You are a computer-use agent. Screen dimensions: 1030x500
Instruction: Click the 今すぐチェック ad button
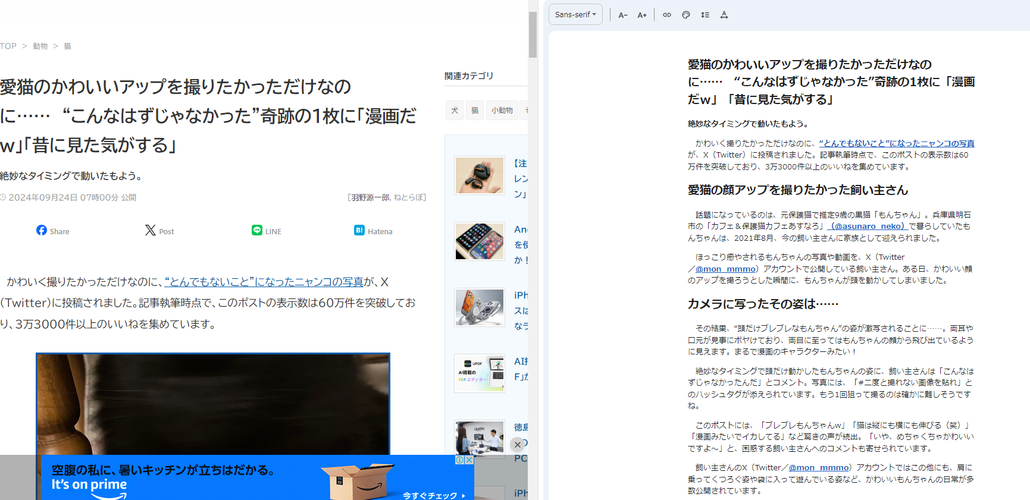click(x=434, y=495)
